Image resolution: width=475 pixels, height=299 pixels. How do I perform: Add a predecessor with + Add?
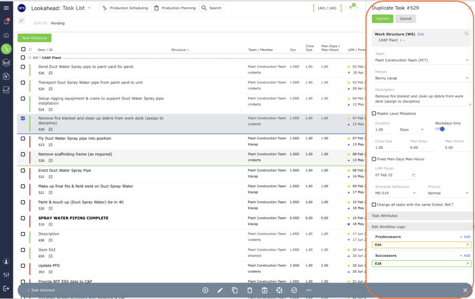[x=465, y=237]
